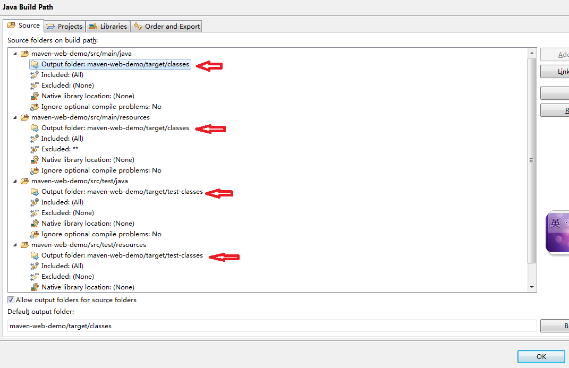Click the Link source button
Screen dimensions: 569x368
click(x=555, y=72)
